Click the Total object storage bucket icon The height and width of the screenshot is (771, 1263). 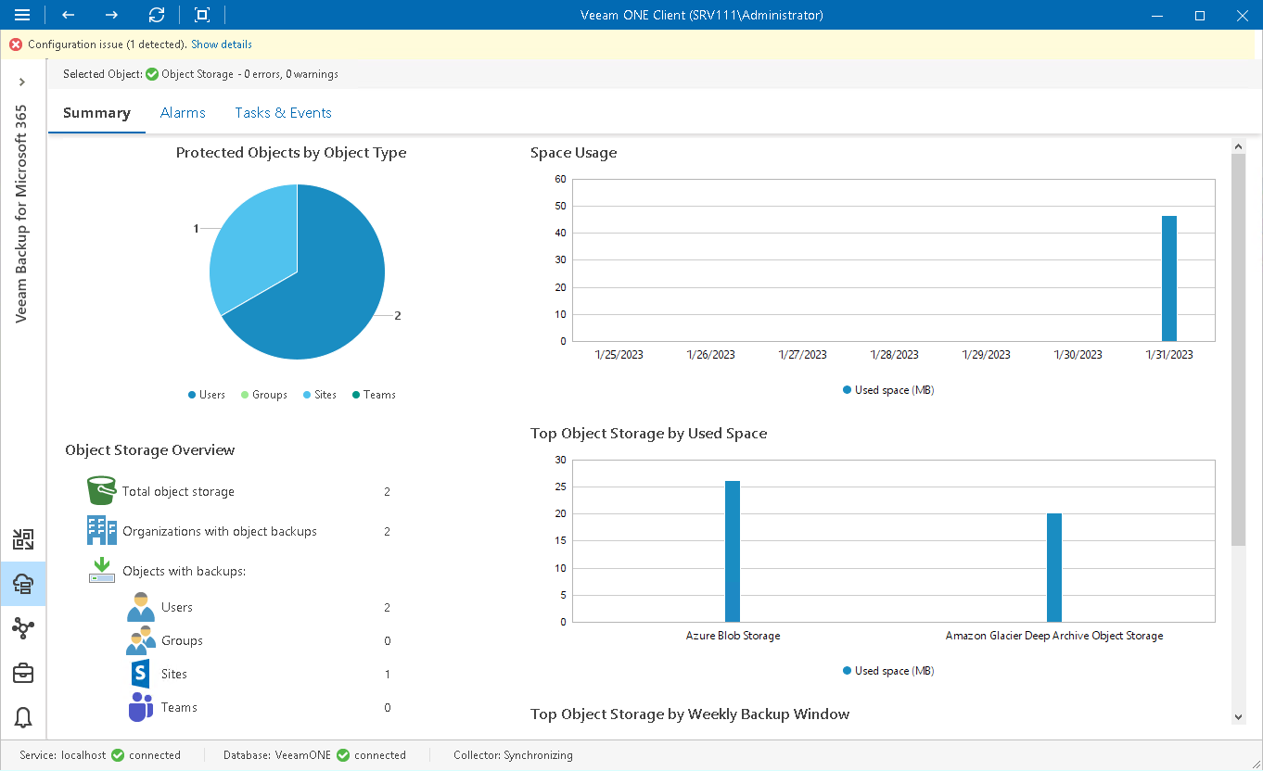102,491
